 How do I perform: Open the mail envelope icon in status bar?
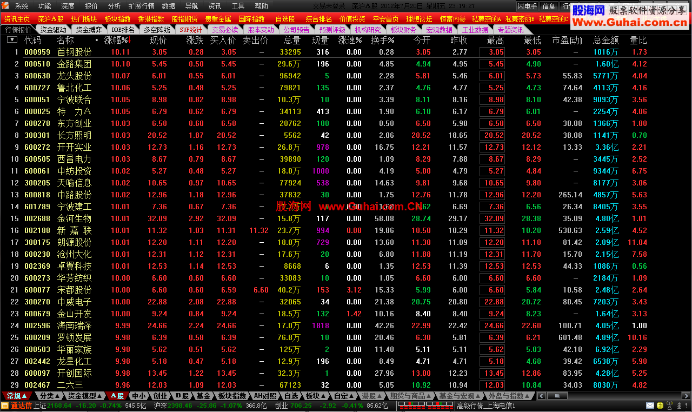pos(650,406)
